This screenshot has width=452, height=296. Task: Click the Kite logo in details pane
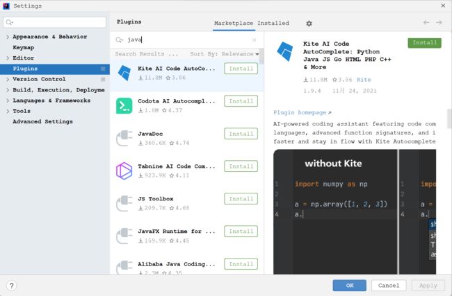pyautogui.click(x=285, y=51)
